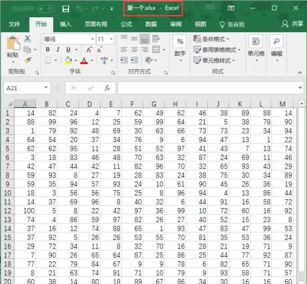Click the Name Box showing A21
The height and width of the screenshot is (284, 307).
click(x=27, y=88)
